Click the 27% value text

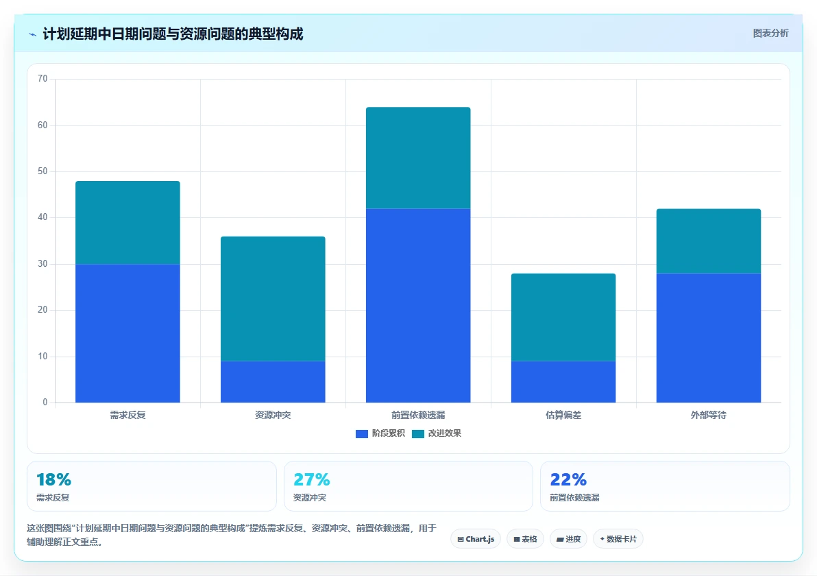coord(312,479)
